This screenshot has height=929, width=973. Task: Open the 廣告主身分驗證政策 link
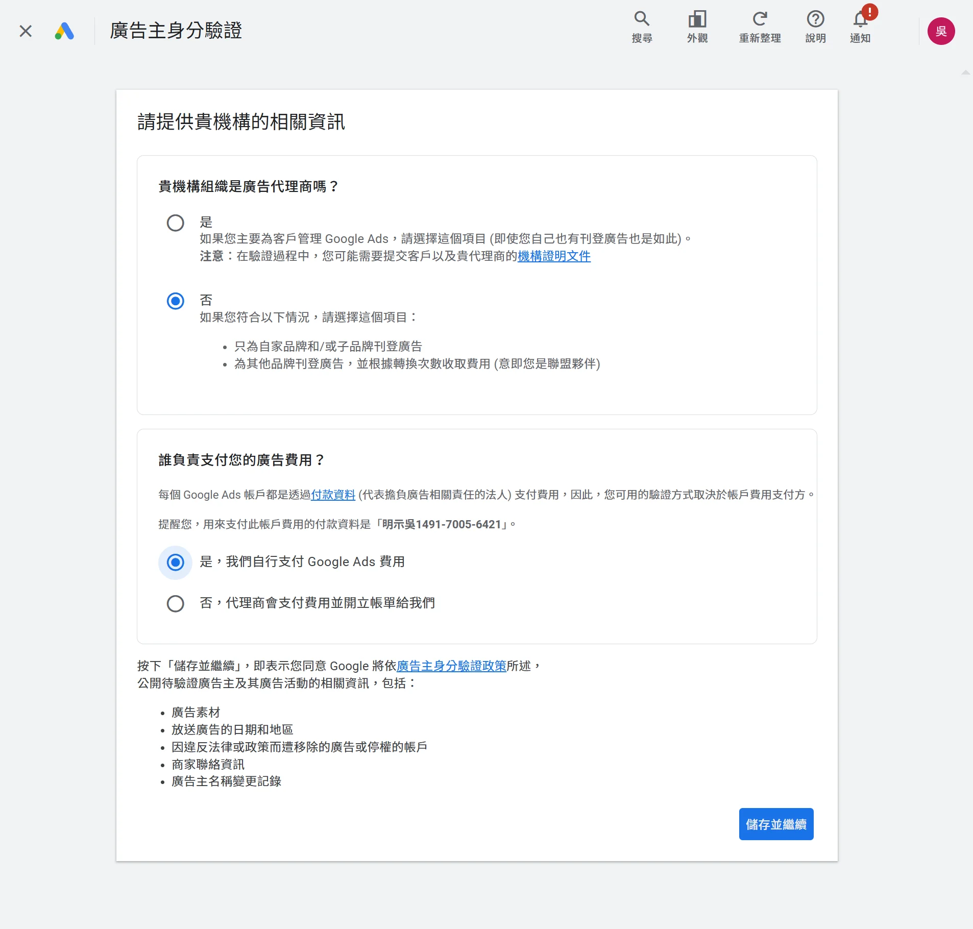451,666
